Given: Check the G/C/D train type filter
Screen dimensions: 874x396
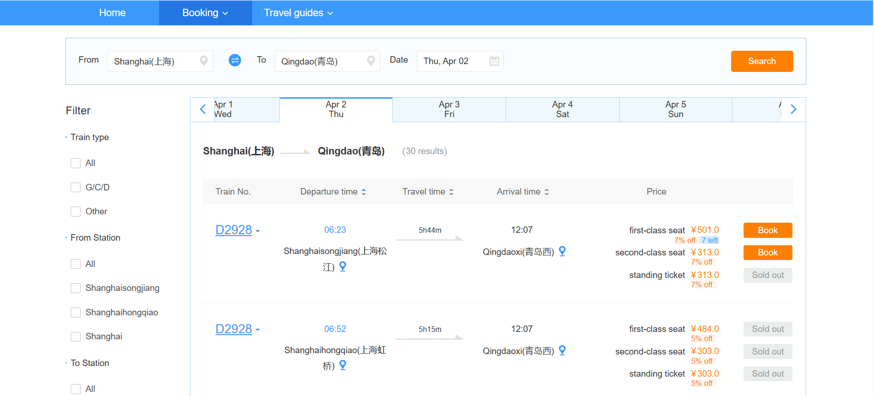Looking at the screenshot, I should tap(76, 187).
